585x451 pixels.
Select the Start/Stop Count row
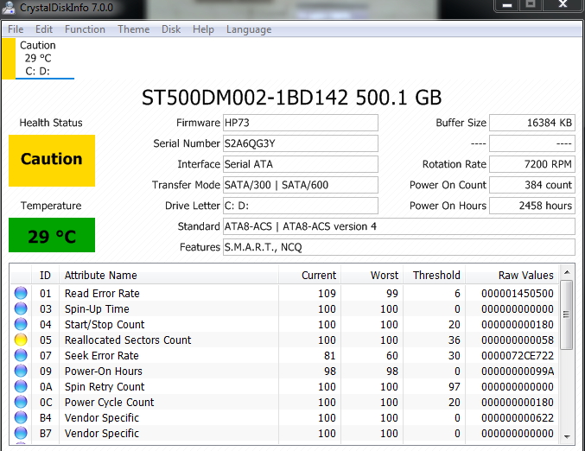click(284, 324)
